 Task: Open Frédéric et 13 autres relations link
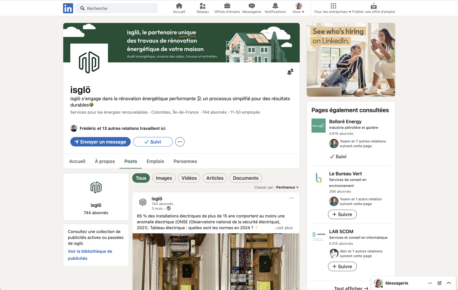pyautogui.click(x=122, y=128)
